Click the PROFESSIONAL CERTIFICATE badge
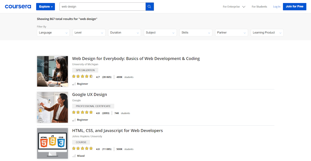Screen dimensions: 311x161 point(93,106)
